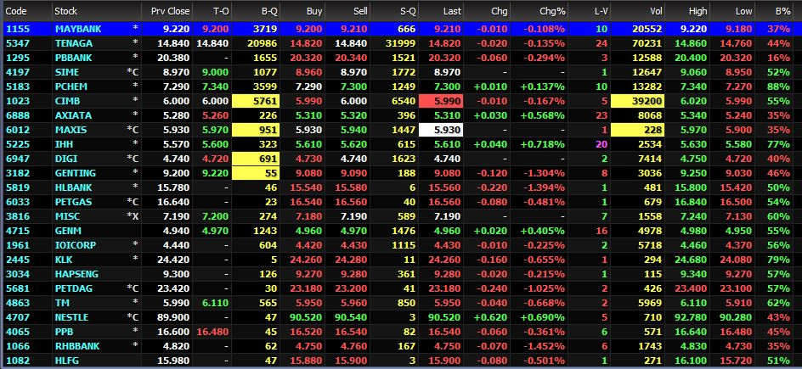802x369 pixels.
Task: Select the HAPSENG stock name
Action: [76, 274]
